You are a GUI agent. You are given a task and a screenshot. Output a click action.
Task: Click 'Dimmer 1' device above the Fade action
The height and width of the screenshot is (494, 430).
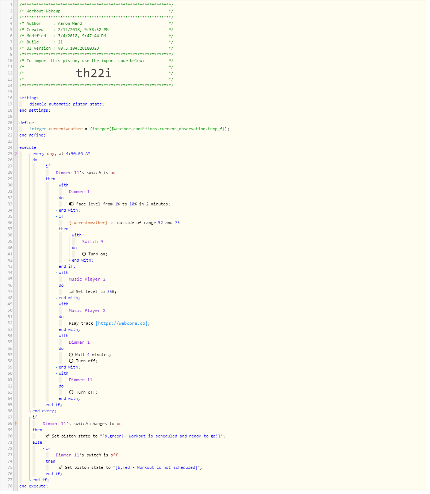(x=79, y=192)
